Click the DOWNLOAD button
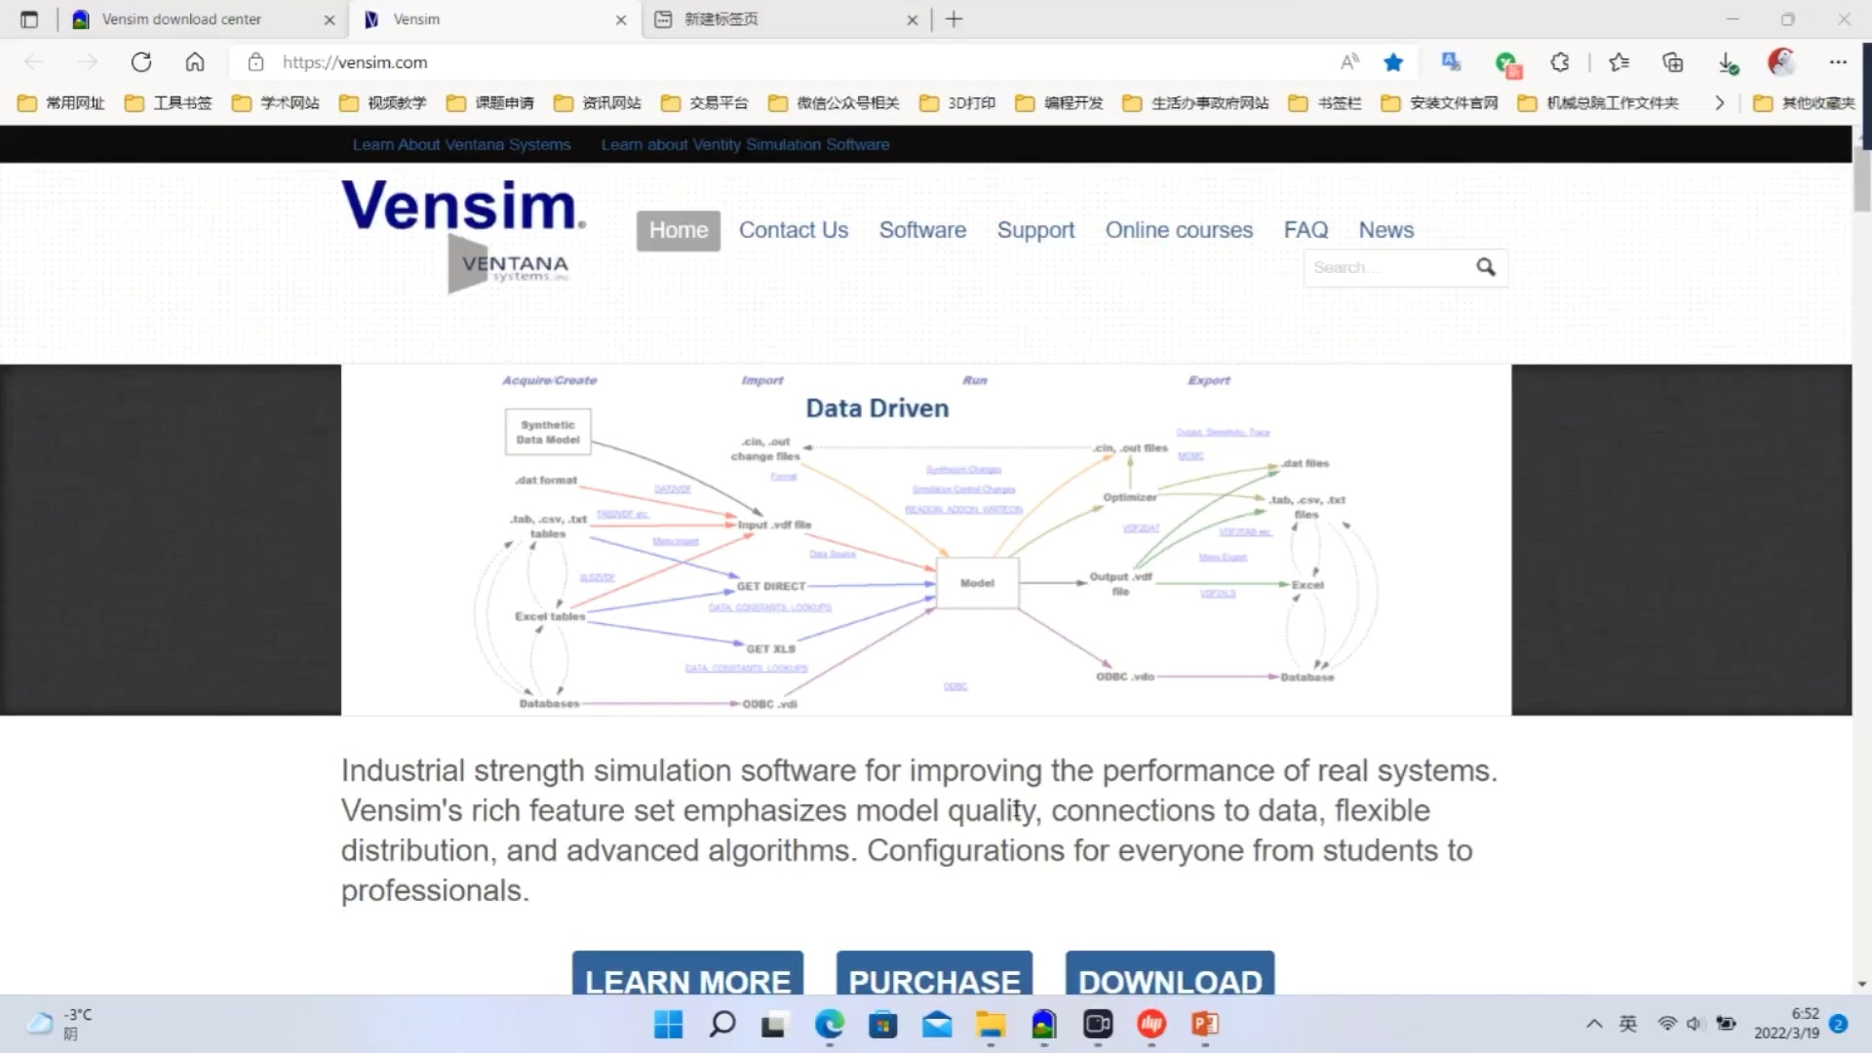This screenshot has width=1872, height=1053. pos(1169,975)
